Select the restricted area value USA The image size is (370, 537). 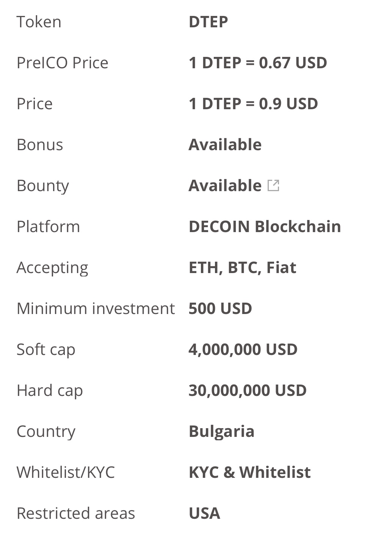pos(204,513)
